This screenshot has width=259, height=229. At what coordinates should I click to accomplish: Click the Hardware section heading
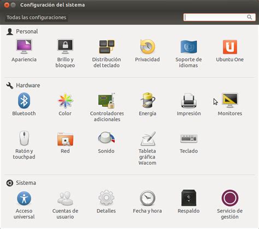coord(28,86)
